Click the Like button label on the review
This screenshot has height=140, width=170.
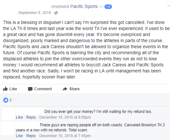13,89
